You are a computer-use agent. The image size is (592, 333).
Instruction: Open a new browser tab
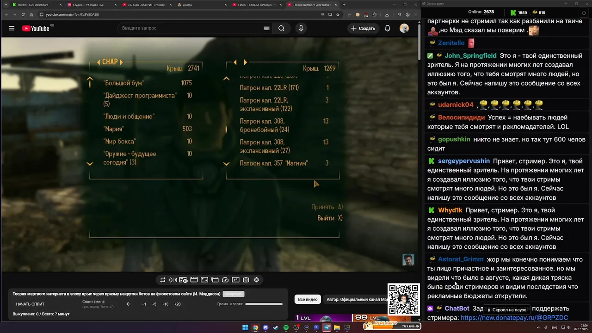click(344, 5)
